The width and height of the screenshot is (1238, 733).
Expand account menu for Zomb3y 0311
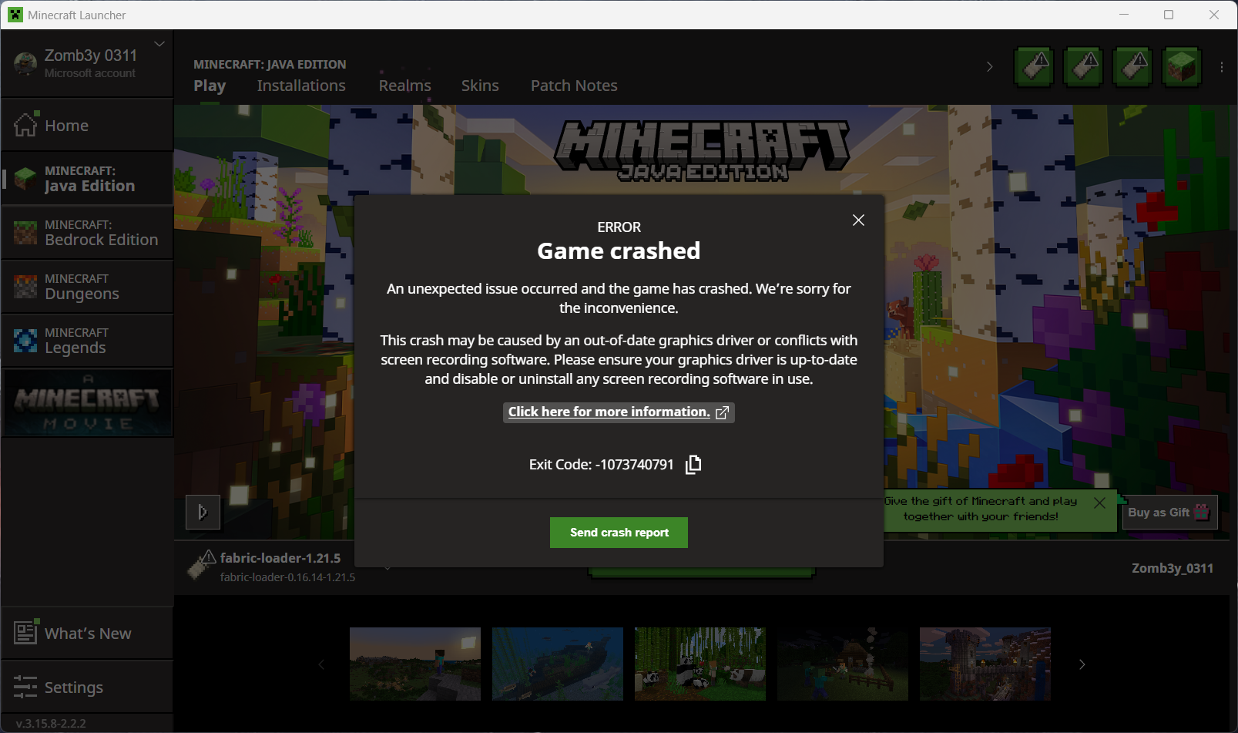[x=159, y=44]
